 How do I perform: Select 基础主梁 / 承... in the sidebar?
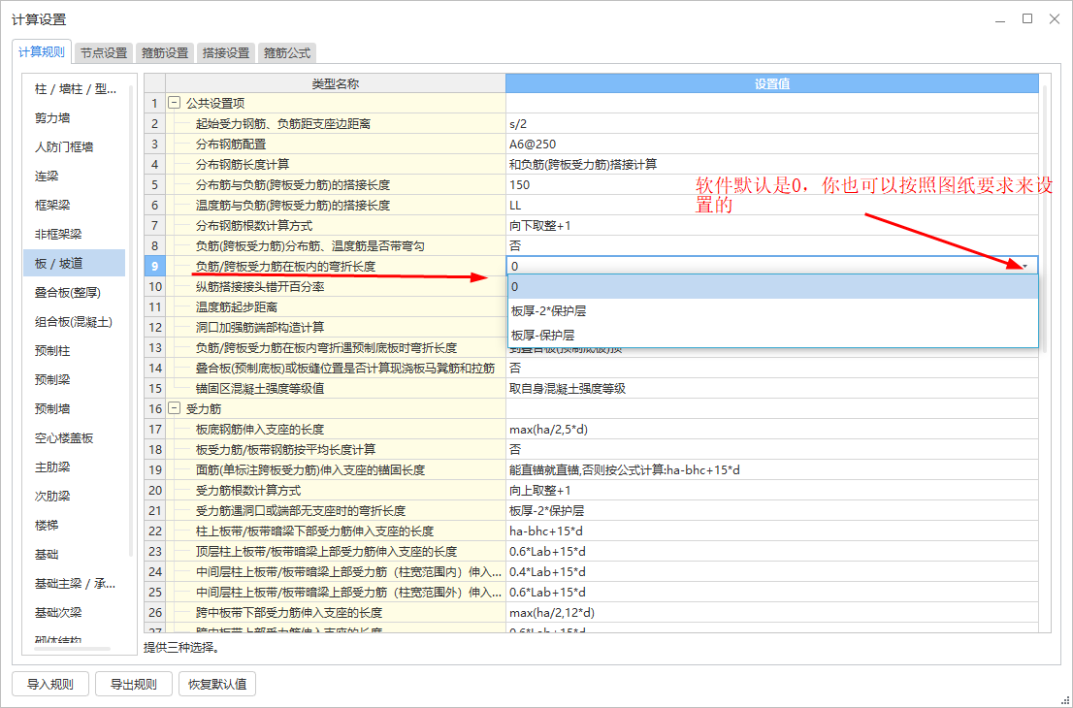75,584
